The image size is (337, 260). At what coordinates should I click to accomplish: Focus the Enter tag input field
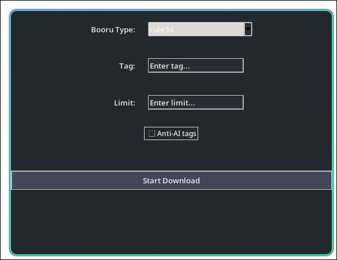[x=196, y=65]
